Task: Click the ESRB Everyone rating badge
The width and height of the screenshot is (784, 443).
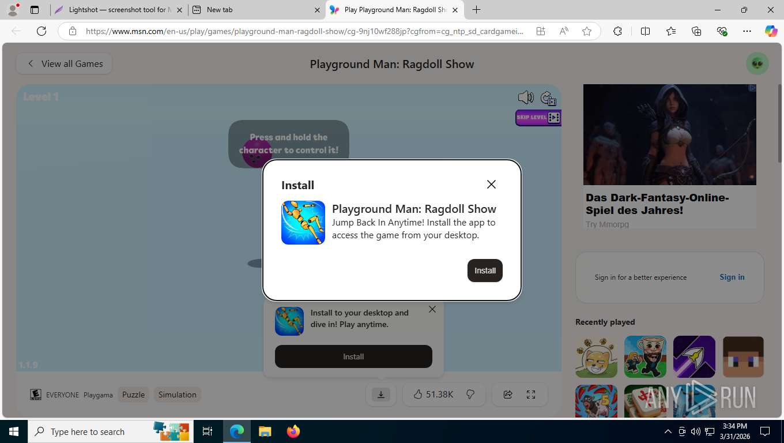Action: (x=36, y=395)
